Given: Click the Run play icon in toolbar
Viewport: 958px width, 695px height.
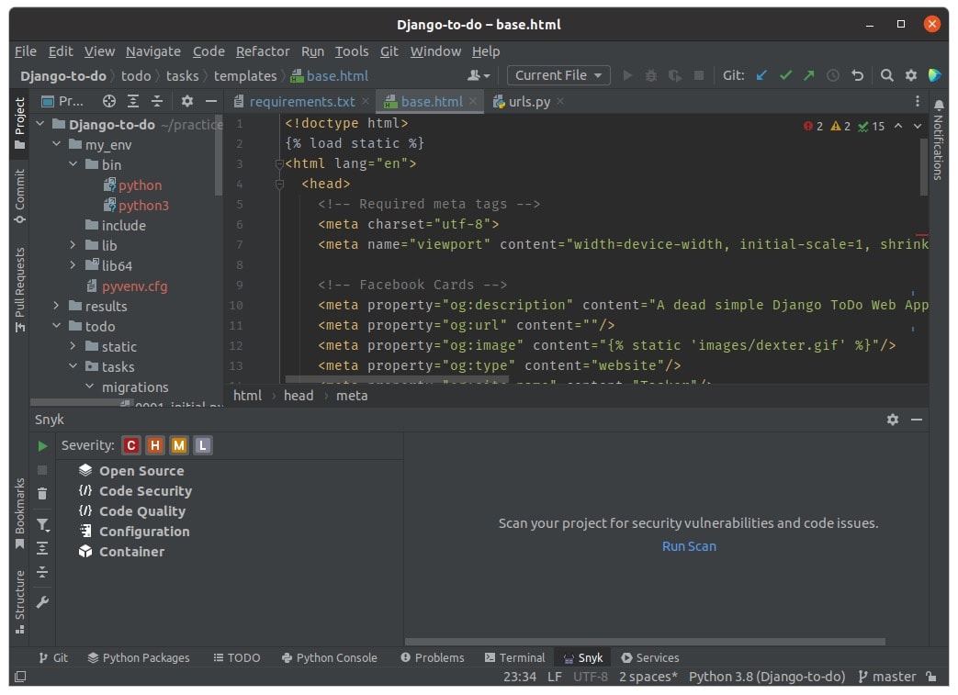Looking at the screenshot, I should [x=627, y=75].
